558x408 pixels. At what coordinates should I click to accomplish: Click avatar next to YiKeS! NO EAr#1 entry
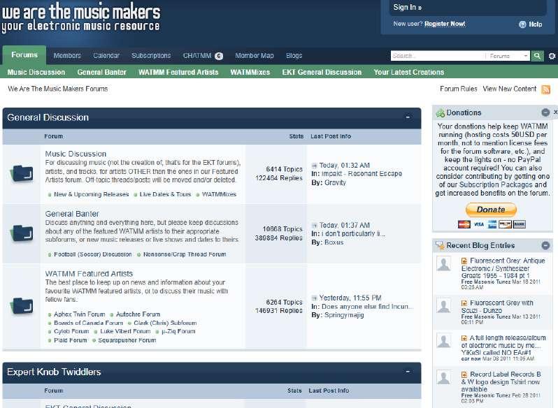(444, 340)
